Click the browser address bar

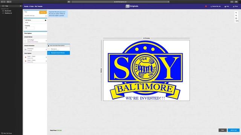point(120,2)
